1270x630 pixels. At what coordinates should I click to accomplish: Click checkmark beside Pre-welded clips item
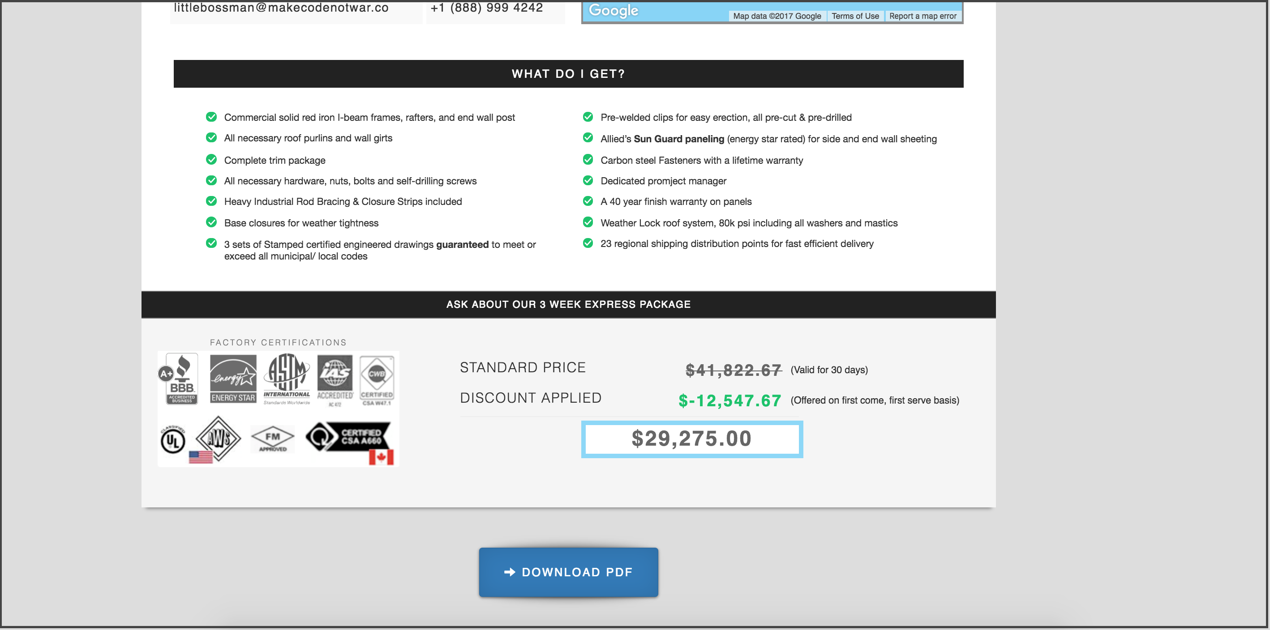click(588, 117)
